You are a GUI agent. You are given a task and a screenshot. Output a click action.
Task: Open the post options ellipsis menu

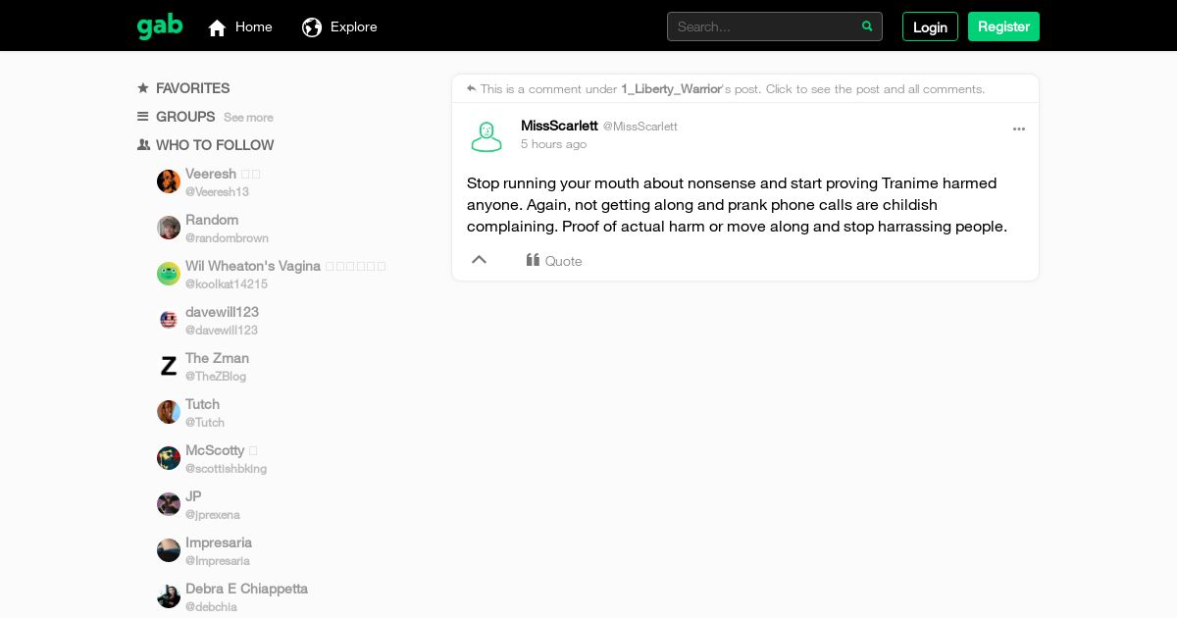pos(1019,129)
